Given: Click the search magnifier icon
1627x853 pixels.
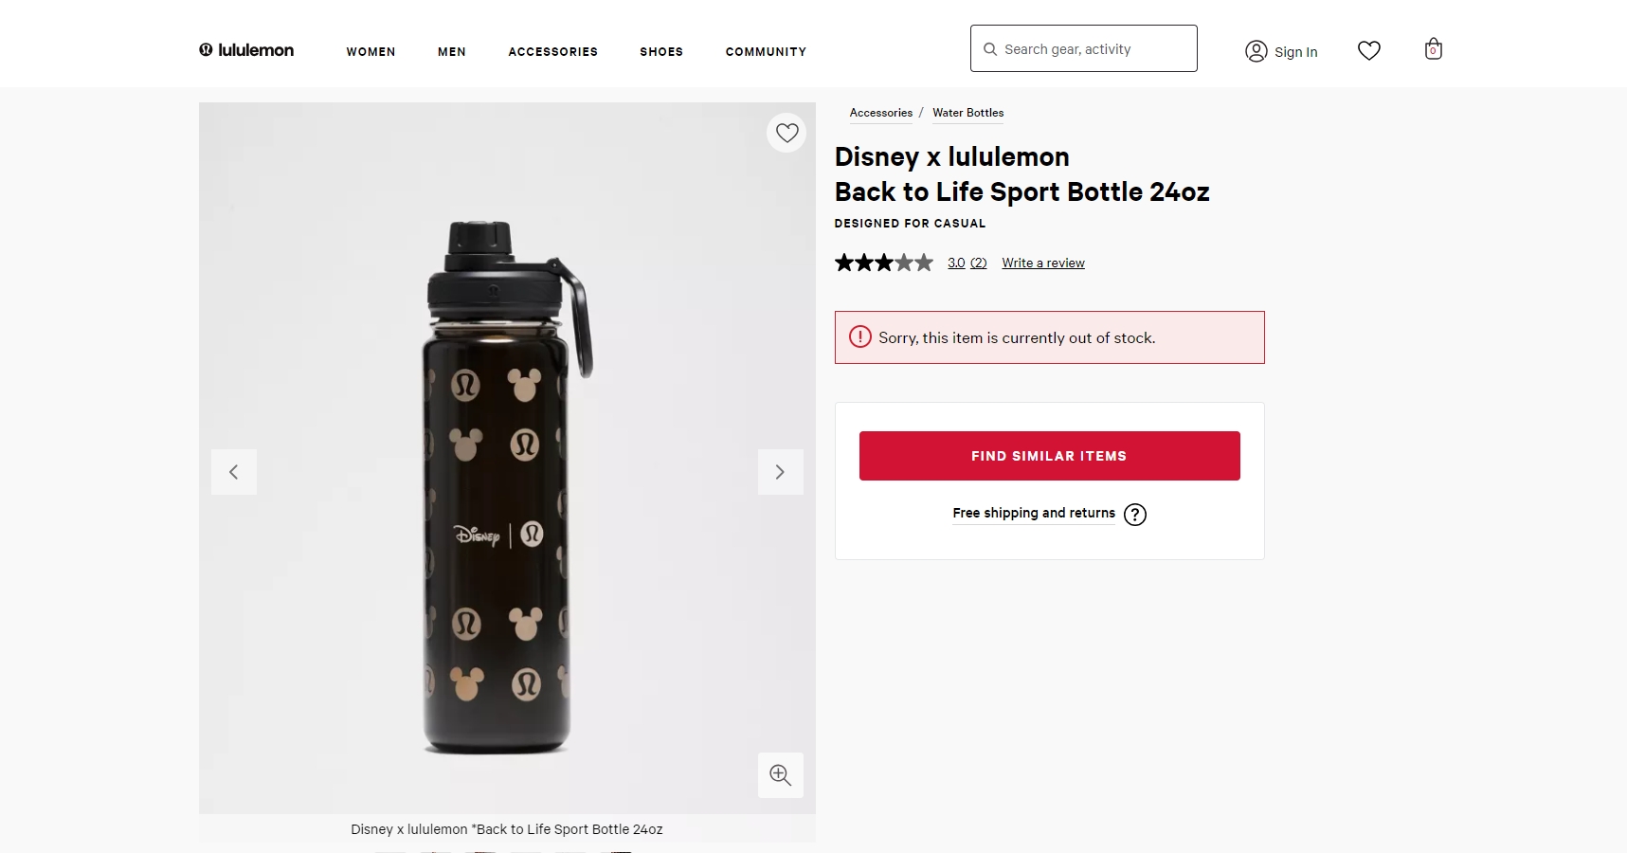Looking at the screenshot, I should [x=990, y=49].
